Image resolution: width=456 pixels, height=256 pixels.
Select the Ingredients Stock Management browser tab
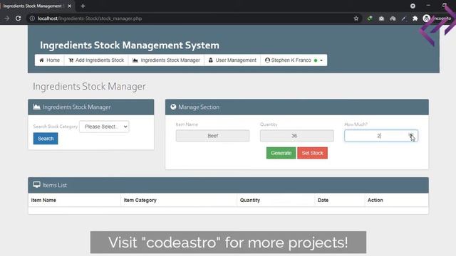(33, 6)
